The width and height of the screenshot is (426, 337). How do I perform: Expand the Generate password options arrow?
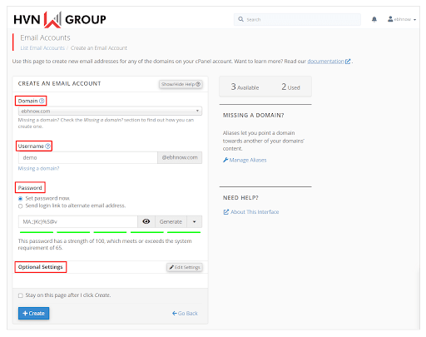coord(194,221)
